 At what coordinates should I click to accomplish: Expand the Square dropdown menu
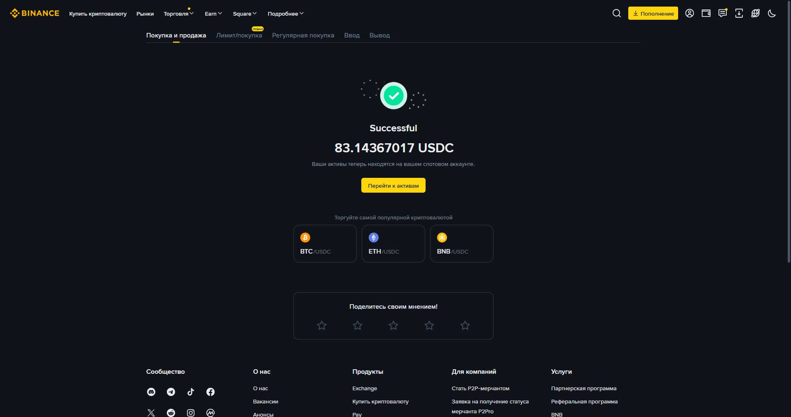245,14
